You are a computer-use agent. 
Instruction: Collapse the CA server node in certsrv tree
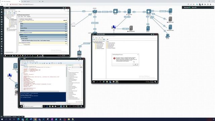93,43
